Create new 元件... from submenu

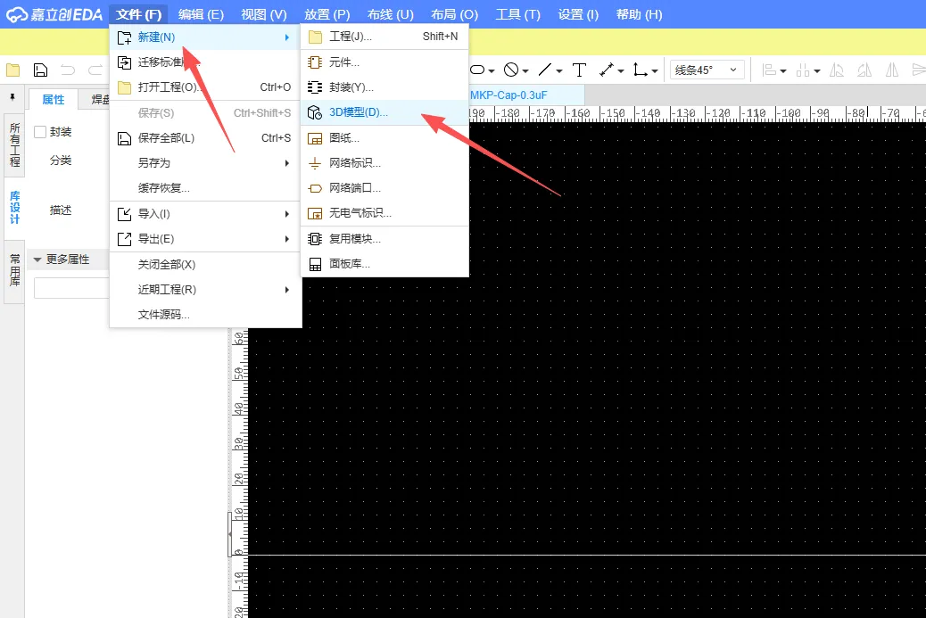tap(384, 62)
